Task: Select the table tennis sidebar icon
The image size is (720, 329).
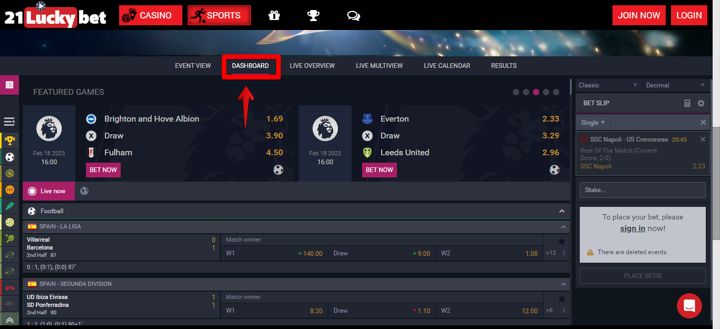Action: [9, 238]
